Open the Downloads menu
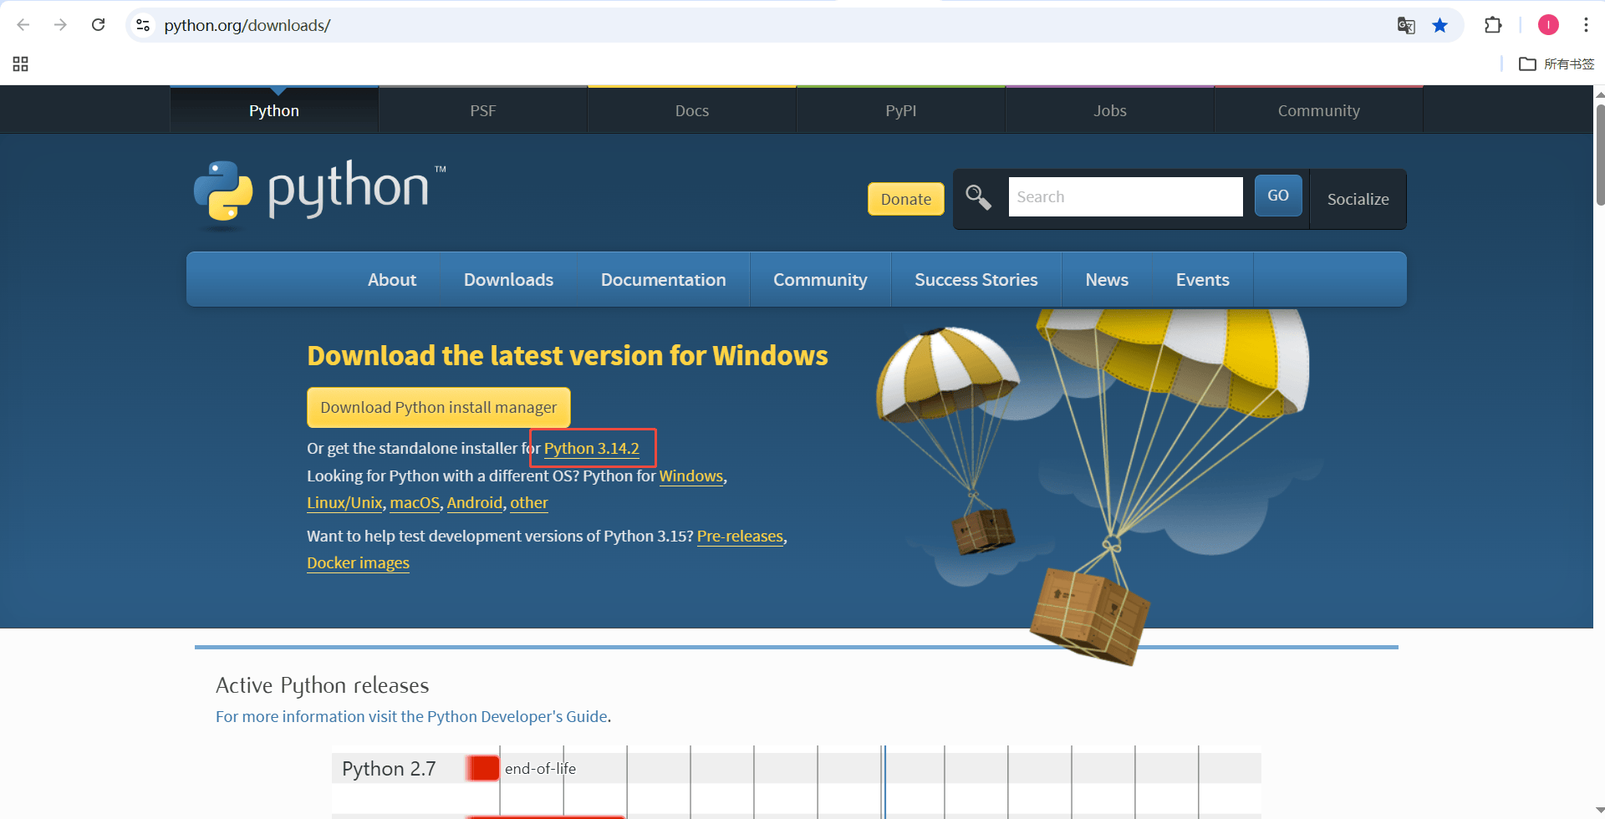This screenshot has width=1605, height=819. click(x=508, y=280)
